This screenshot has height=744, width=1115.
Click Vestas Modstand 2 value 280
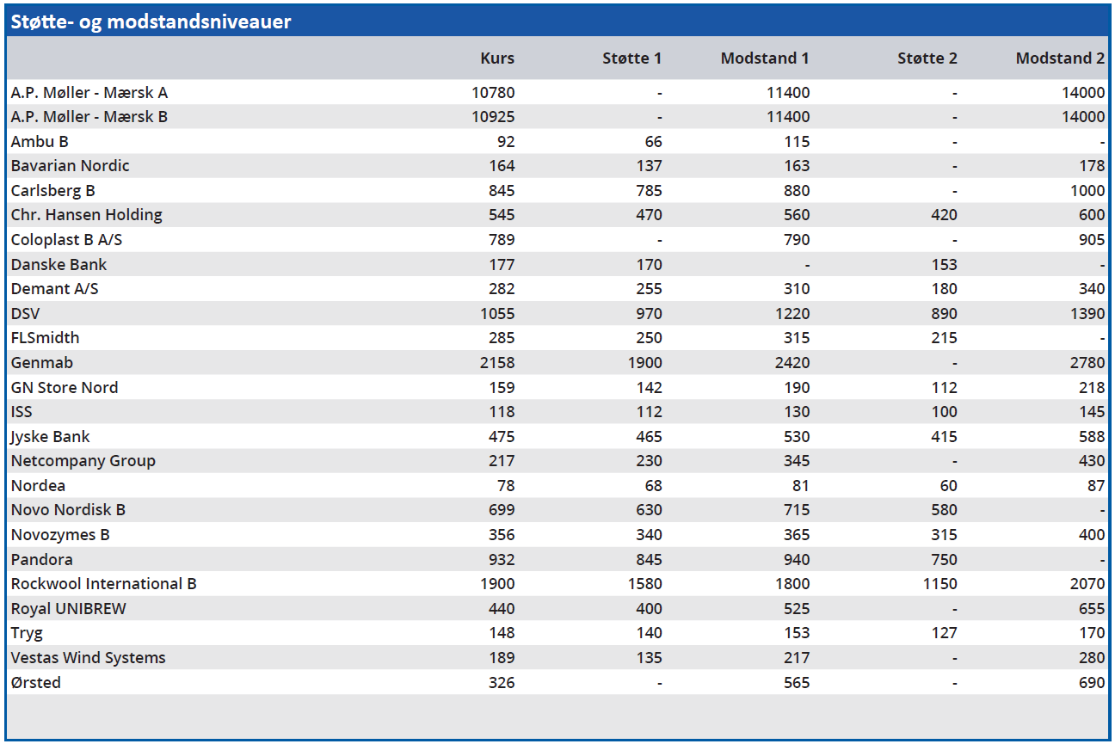1092,658
